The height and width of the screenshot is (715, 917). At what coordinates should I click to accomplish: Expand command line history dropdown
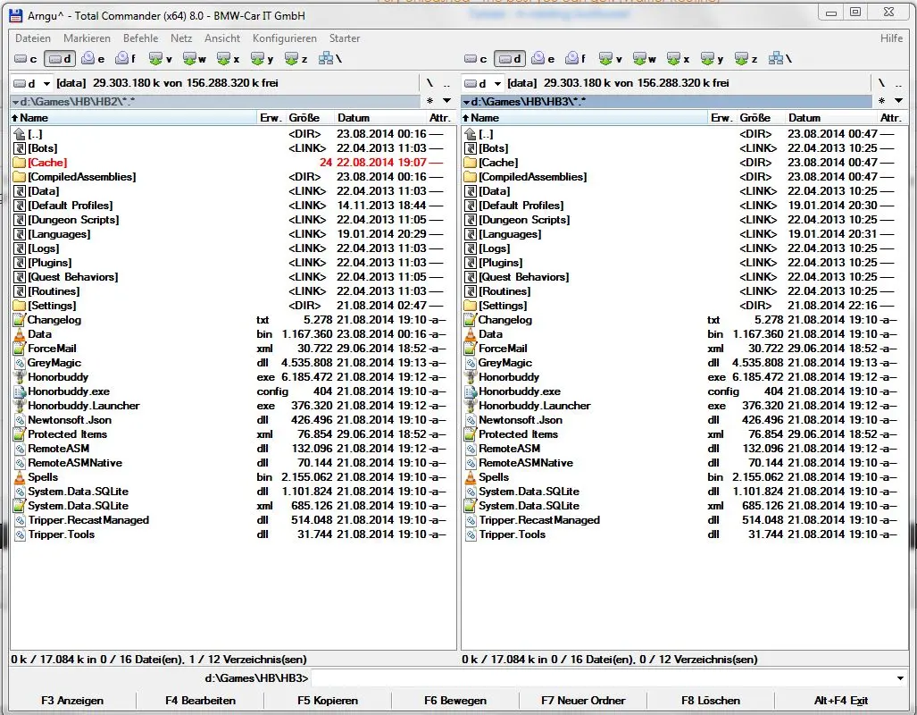tap(900, 678)
